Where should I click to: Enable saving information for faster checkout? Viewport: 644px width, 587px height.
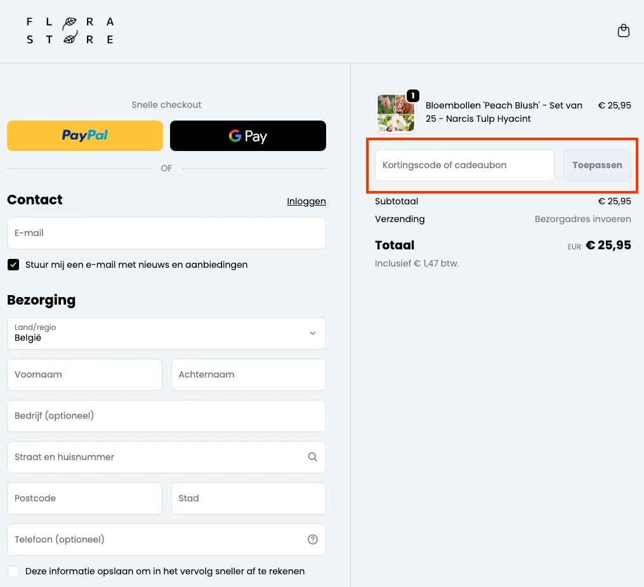(x=13, y=571)
